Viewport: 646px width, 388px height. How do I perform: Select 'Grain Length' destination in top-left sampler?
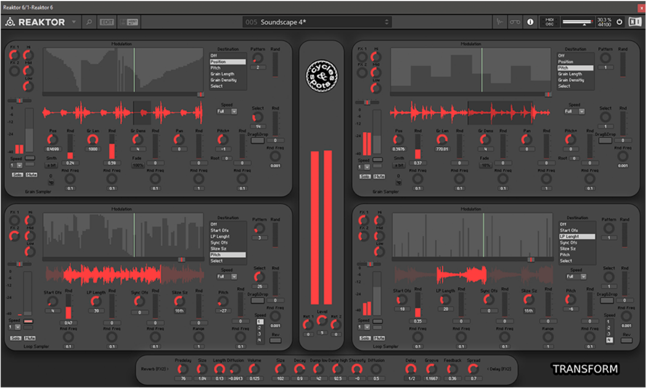[222, 74]
